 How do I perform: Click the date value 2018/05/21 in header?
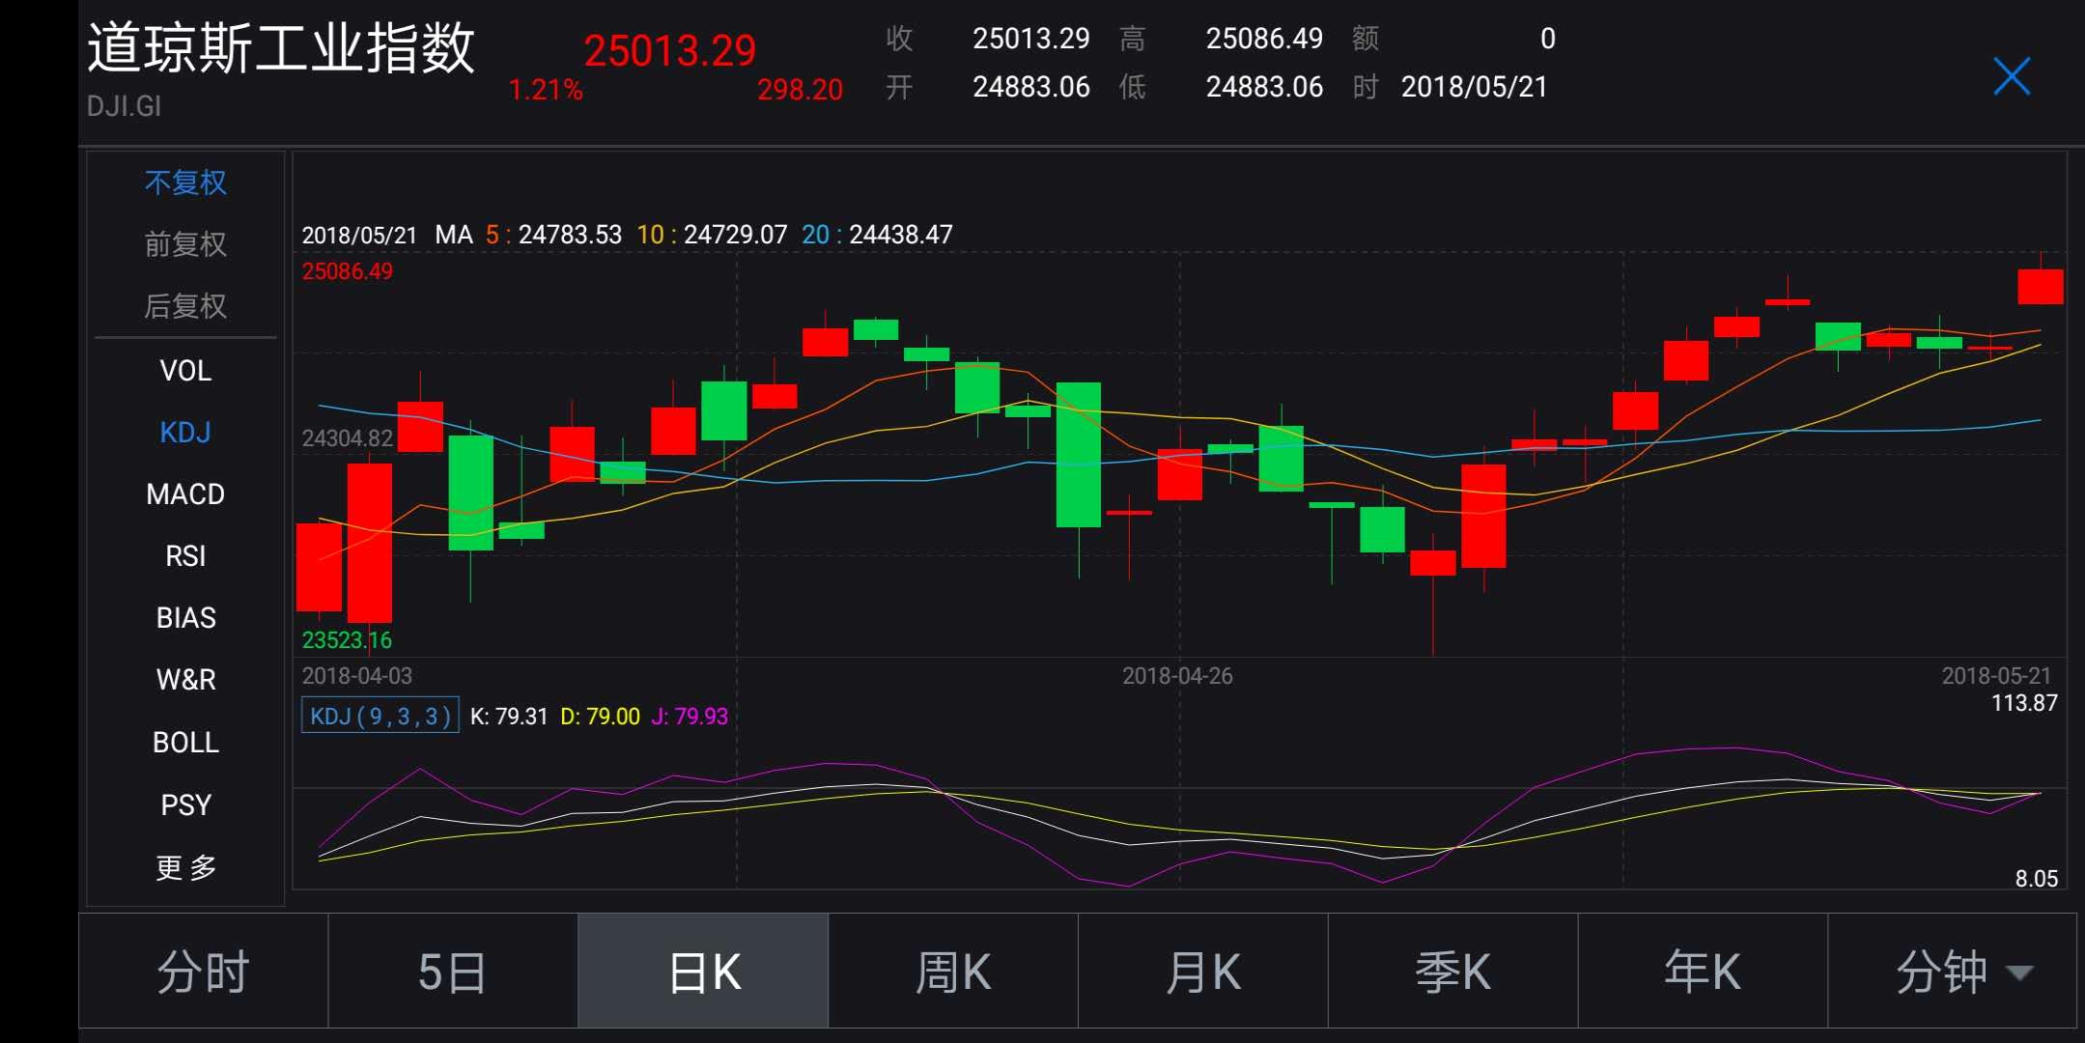(1475, 87)
